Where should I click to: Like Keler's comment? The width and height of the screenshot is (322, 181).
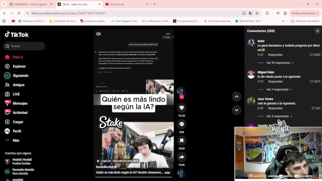311,55
